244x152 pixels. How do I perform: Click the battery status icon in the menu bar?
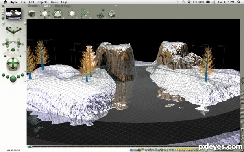click(195, 2)
